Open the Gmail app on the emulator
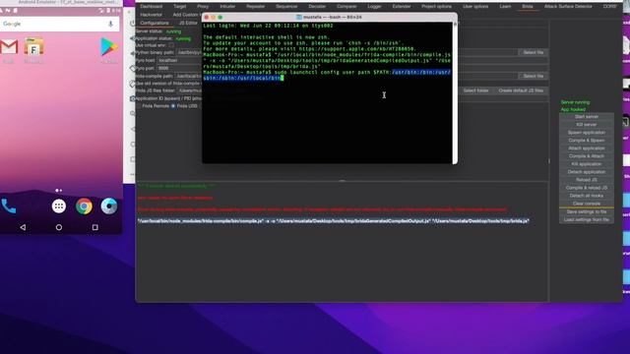This screenshot has width=630, height=354. point(9,47)
